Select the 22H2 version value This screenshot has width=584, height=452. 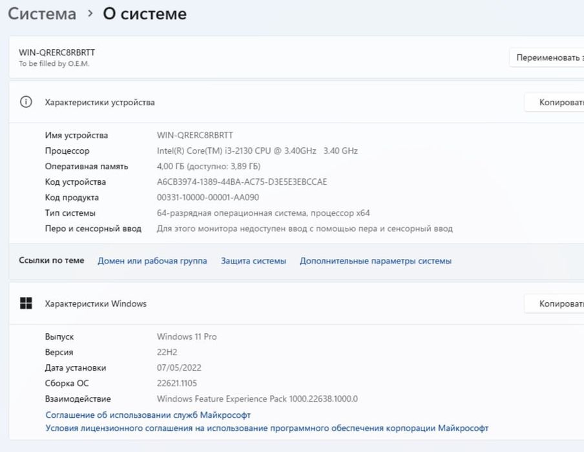pos(167,352)
